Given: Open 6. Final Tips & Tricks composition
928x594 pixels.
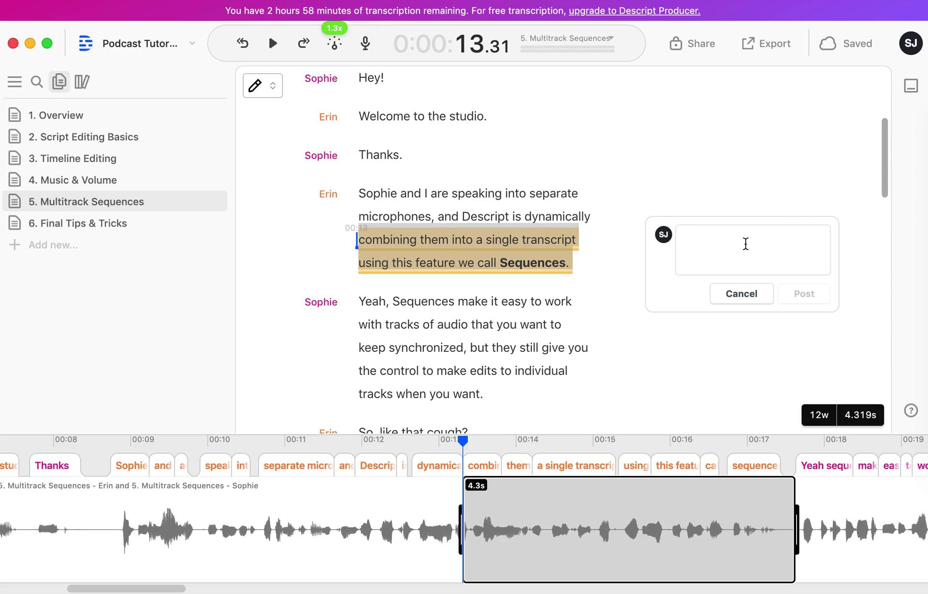Looking at the screenshot, I should (x=115, y=223).
